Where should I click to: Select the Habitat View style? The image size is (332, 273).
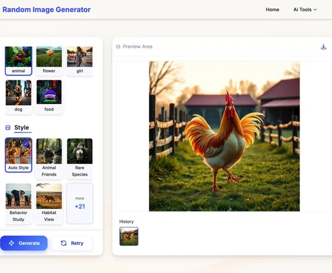(x=49, y=203)
